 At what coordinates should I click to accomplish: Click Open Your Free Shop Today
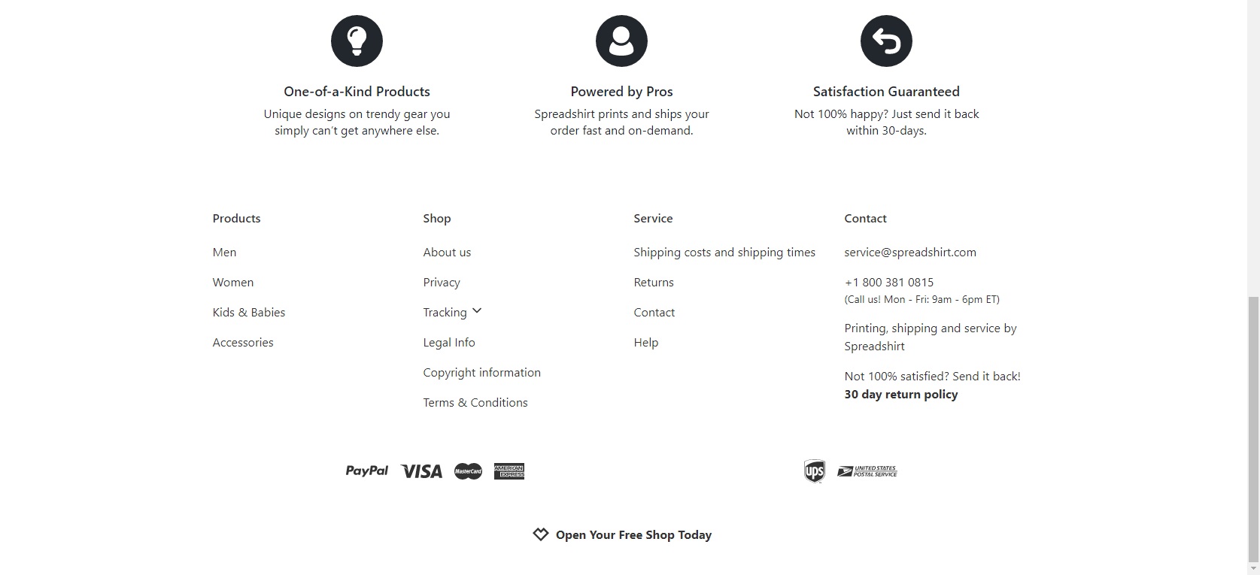633,535
